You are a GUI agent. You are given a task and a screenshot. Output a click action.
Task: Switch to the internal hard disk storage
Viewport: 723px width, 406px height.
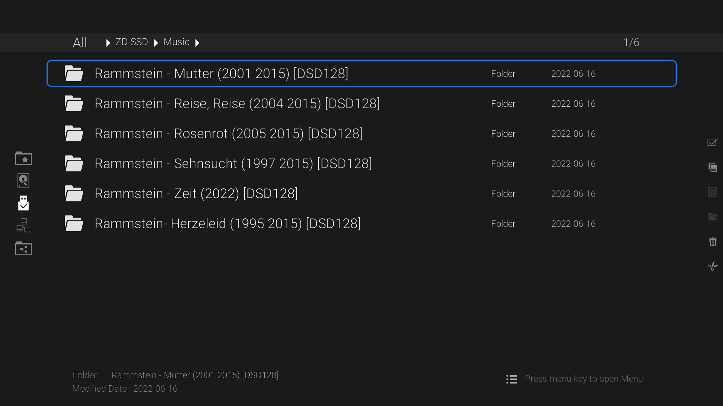(23, 180)
